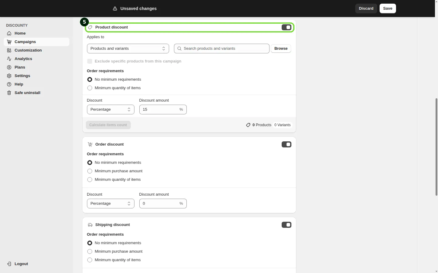The image size is (438, 273).
Task: Select Minimum purchase amount for Order discount
Action: [90, 171]
